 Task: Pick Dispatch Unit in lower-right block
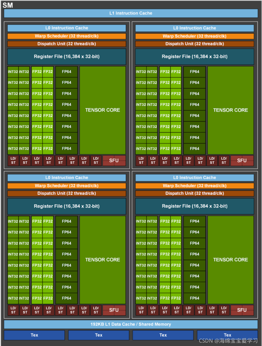pyautogui.click(x=194, y=193)
